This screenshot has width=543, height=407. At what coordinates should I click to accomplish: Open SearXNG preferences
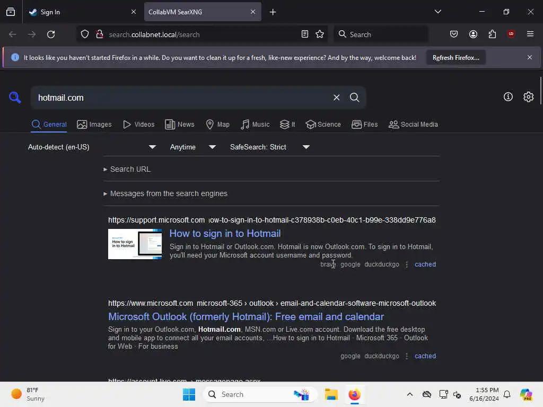pyautogui.click(x=529, y=97)
